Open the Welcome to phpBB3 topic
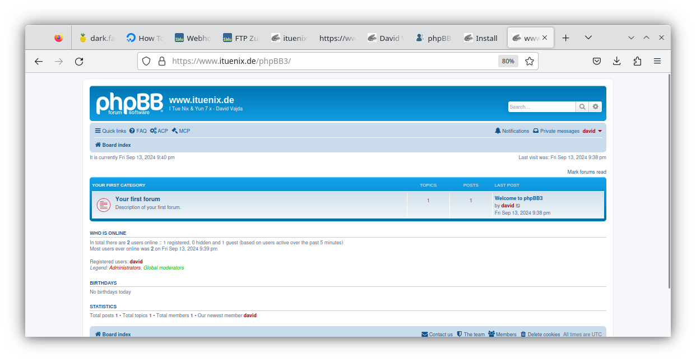The height and width of the screenshot is (362, 696). coord(518,198)
